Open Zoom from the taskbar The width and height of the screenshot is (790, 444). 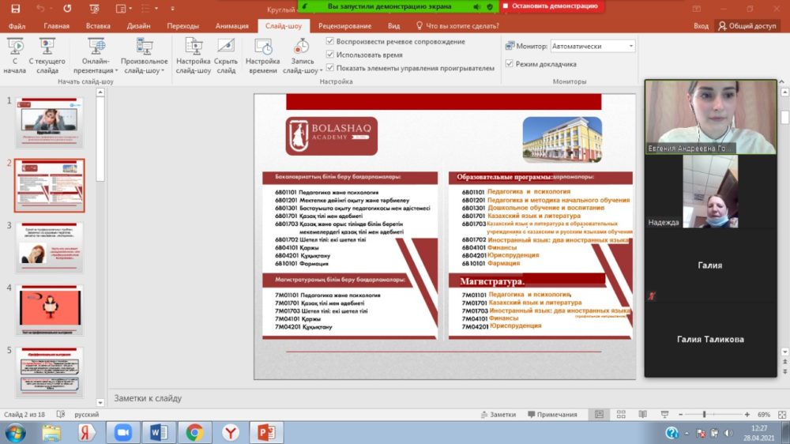click(122, 433)
